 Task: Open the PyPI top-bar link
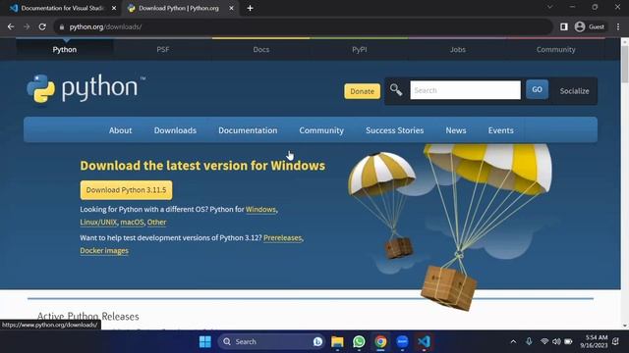360,50
